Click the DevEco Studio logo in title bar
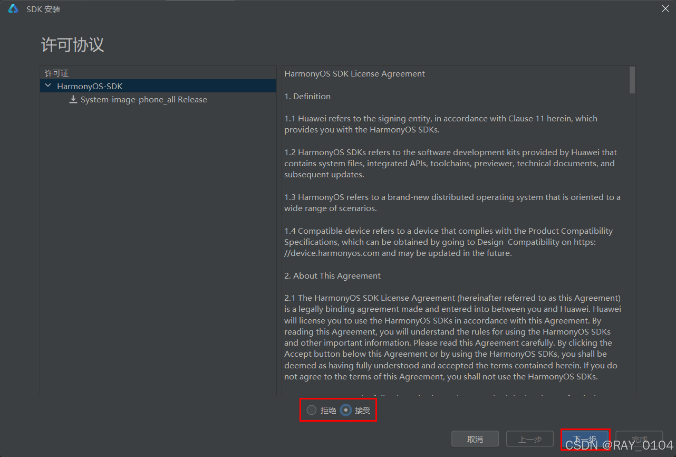This screenshot has width=676, height=457. tap(13, 9)
